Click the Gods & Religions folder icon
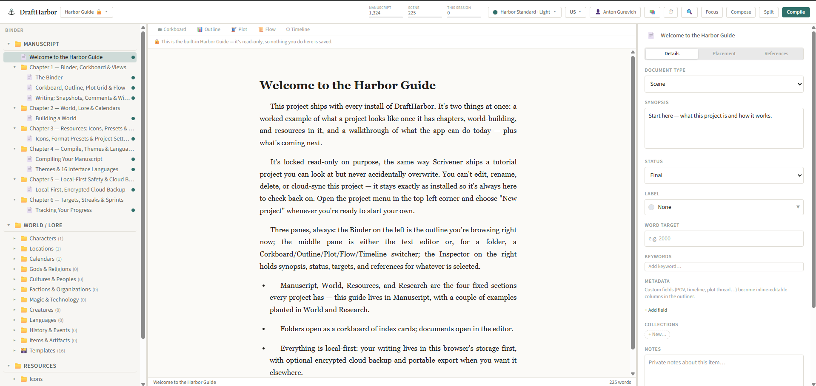 click(x=24, y=269)
